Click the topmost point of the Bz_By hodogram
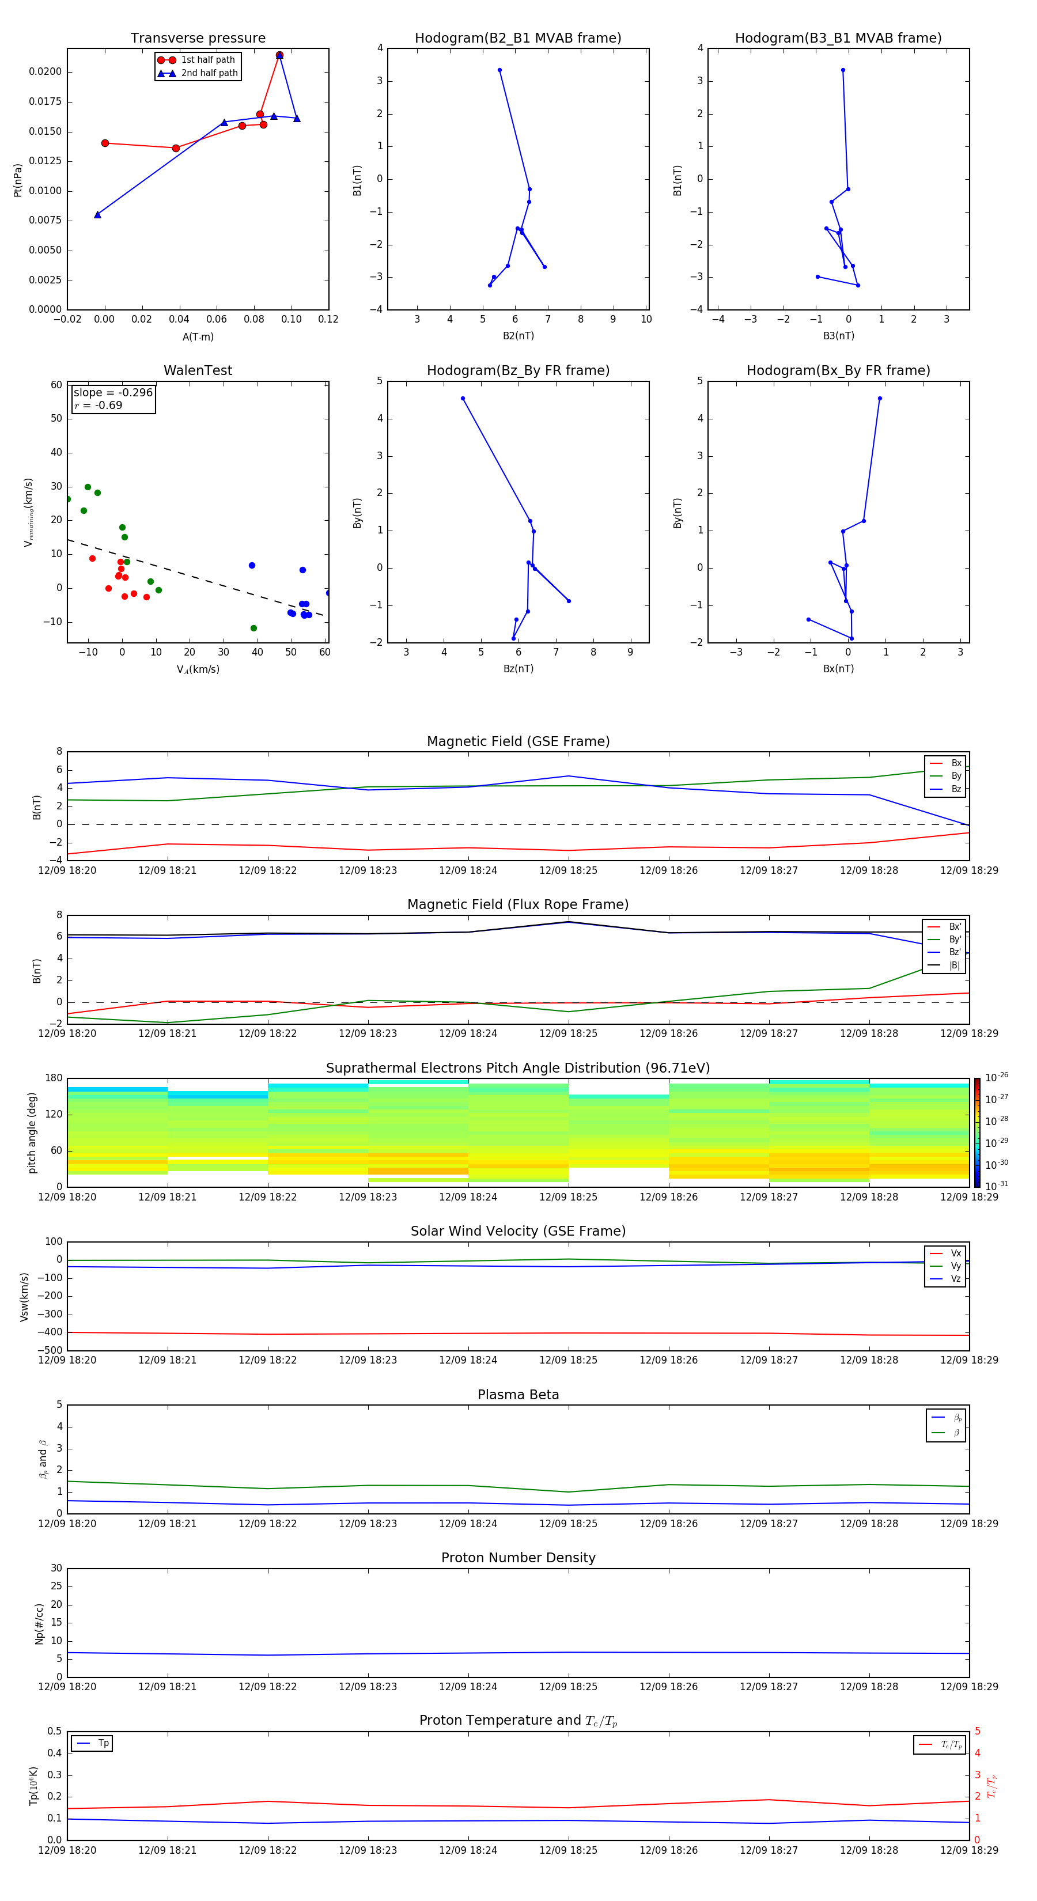 [x=463, y=399]
